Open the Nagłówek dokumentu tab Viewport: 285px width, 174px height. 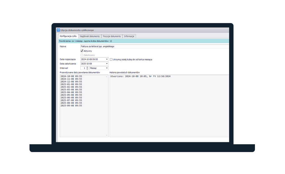click(x=90, y=36)
